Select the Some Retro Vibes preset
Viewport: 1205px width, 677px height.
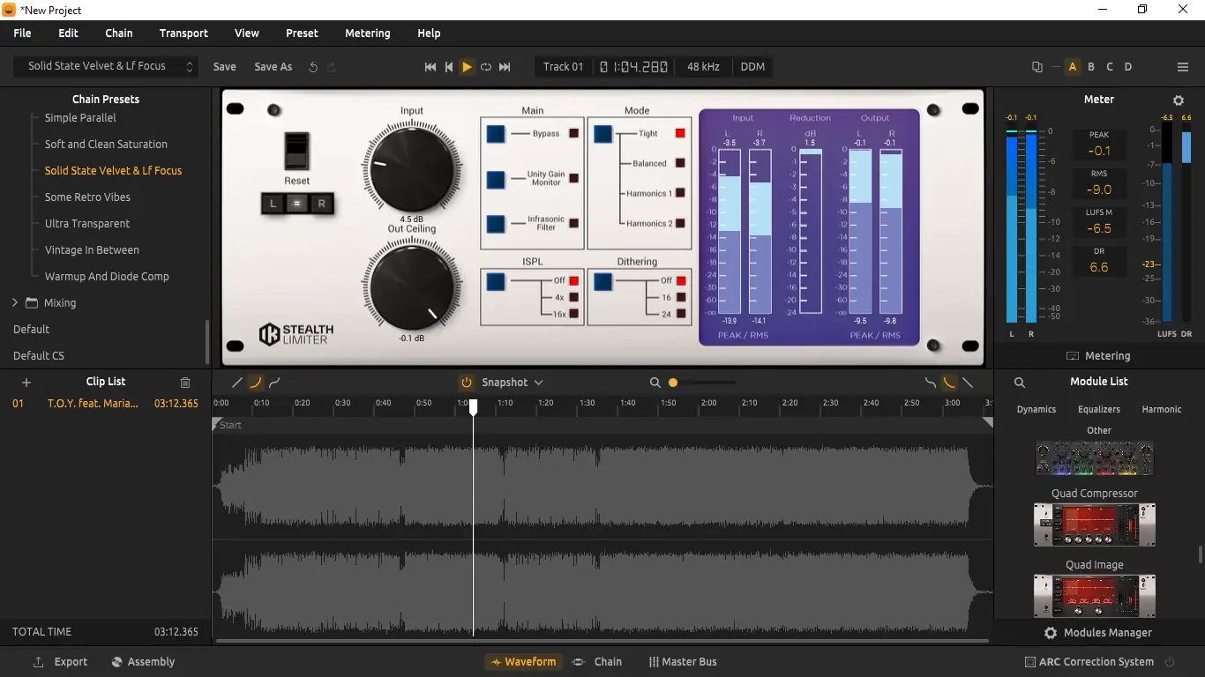[x=87, y=197]
